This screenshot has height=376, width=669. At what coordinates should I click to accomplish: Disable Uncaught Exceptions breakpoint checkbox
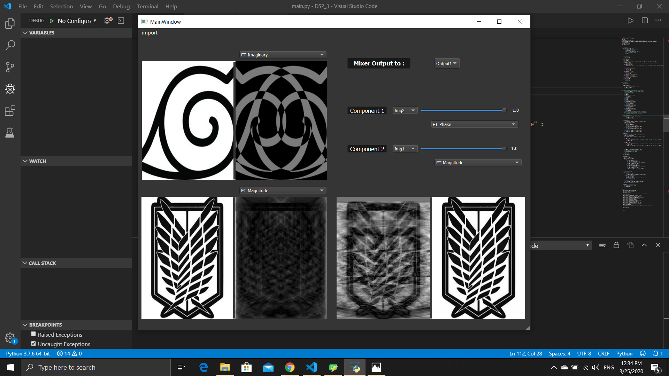tap(33, 344)
